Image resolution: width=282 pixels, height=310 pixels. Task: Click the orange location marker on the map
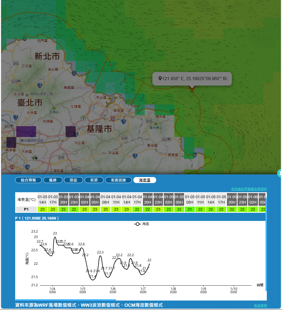pyautogui.click(x=192, y=89)
